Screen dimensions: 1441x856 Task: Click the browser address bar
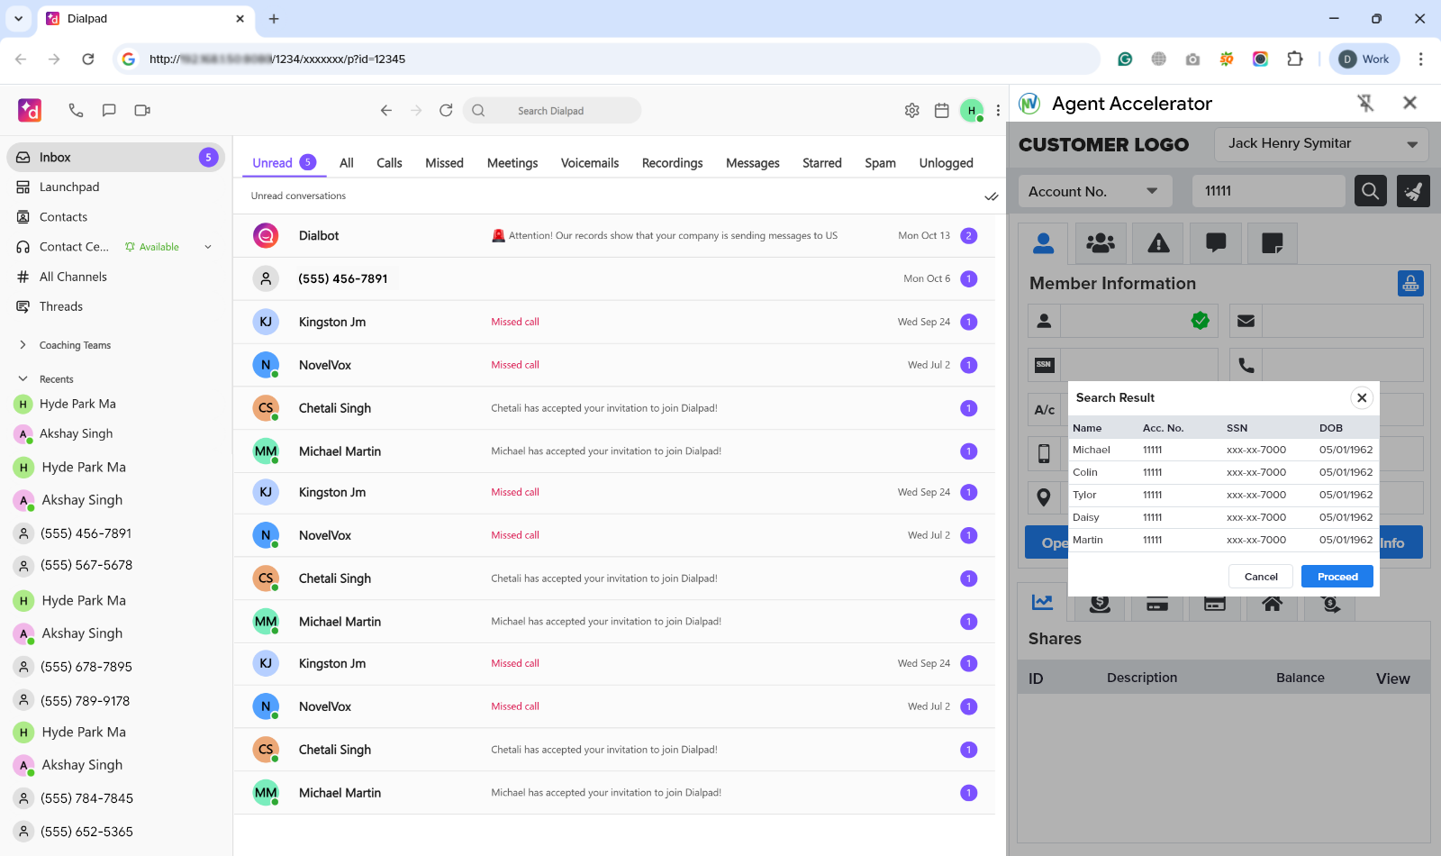[606, 59]
